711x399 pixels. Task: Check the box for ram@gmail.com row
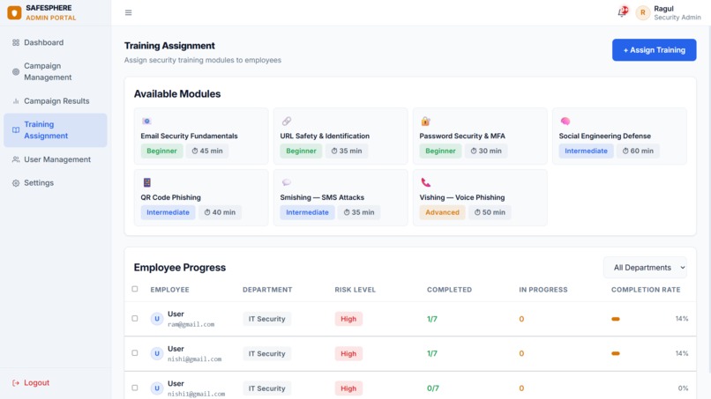(135, 318)
